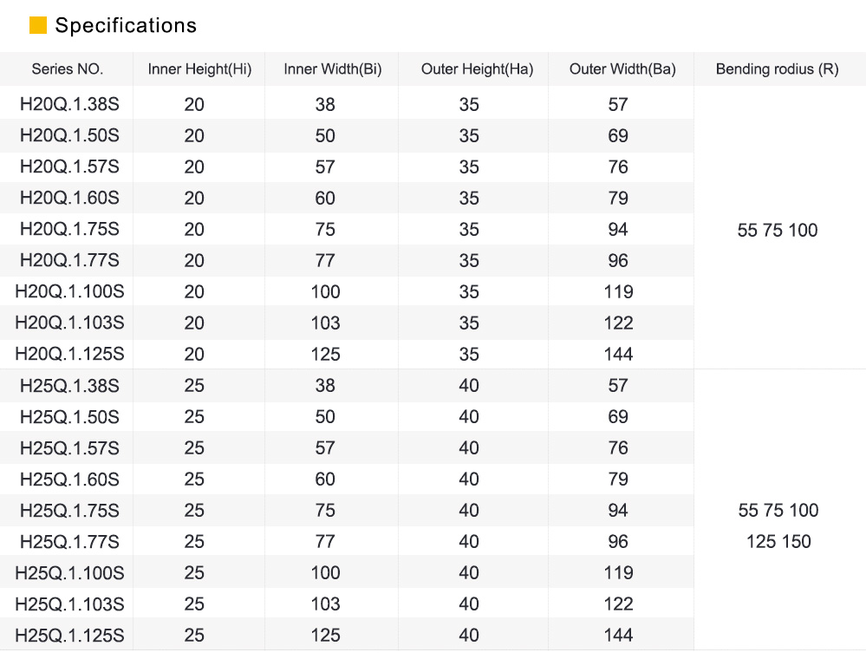Select the Series NO. column header
The width and height of the screenshot is (866, 659).
[x=68, y=69]
